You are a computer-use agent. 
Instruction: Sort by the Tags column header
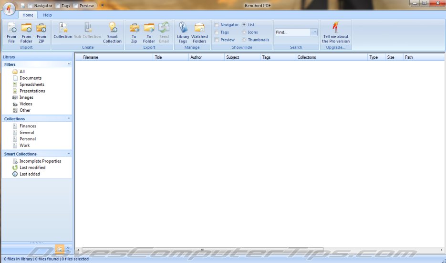(x=278, y=57)
